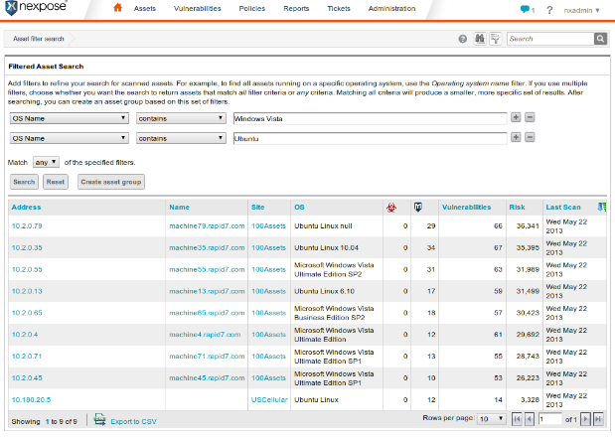Screen dimensions: 615x439
Task: Change the Rows per page dropdown
Action: [491, 419]
